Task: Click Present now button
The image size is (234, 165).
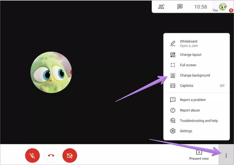Action: [x=199, y=155]
